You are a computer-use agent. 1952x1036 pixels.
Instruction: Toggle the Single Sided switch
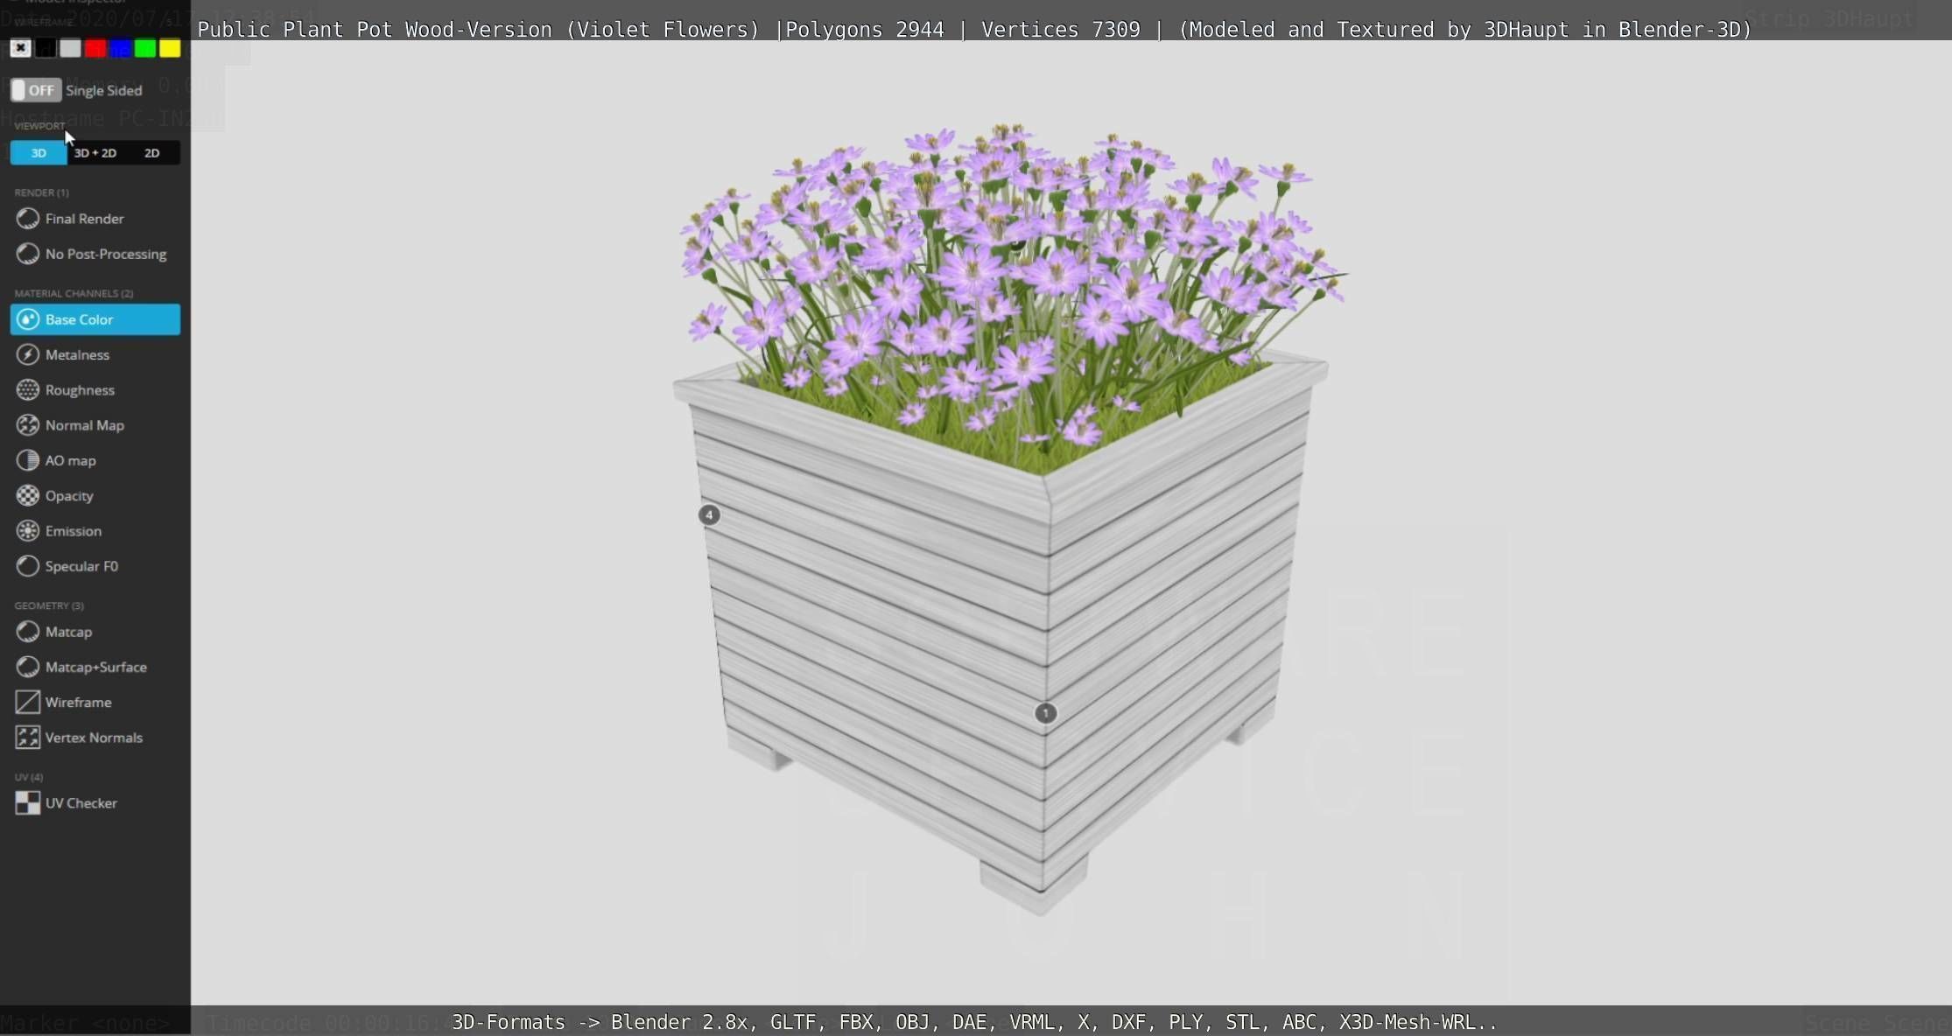[x=35, y=90]
